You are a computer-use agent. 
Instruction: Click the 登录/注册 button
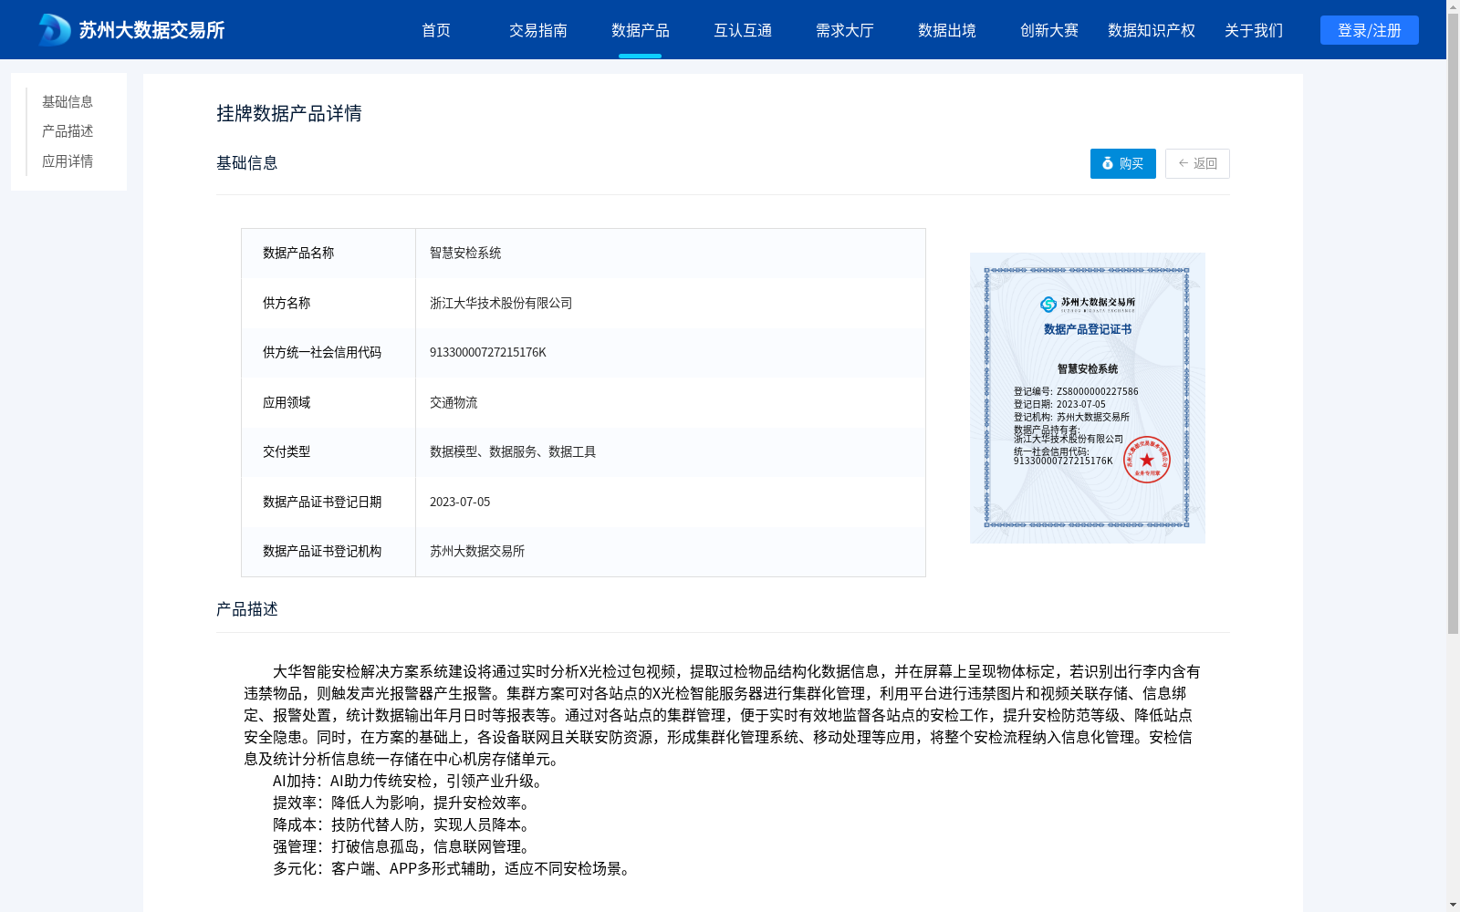(1370, 30)
